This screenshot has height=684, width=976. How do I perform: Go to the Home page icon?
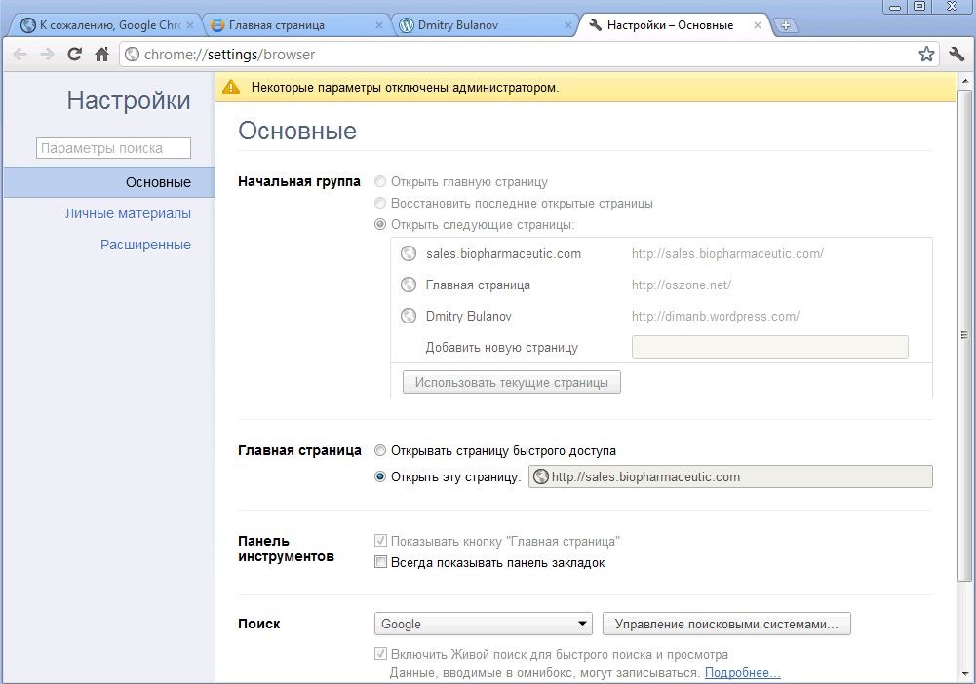click(101, 55)
